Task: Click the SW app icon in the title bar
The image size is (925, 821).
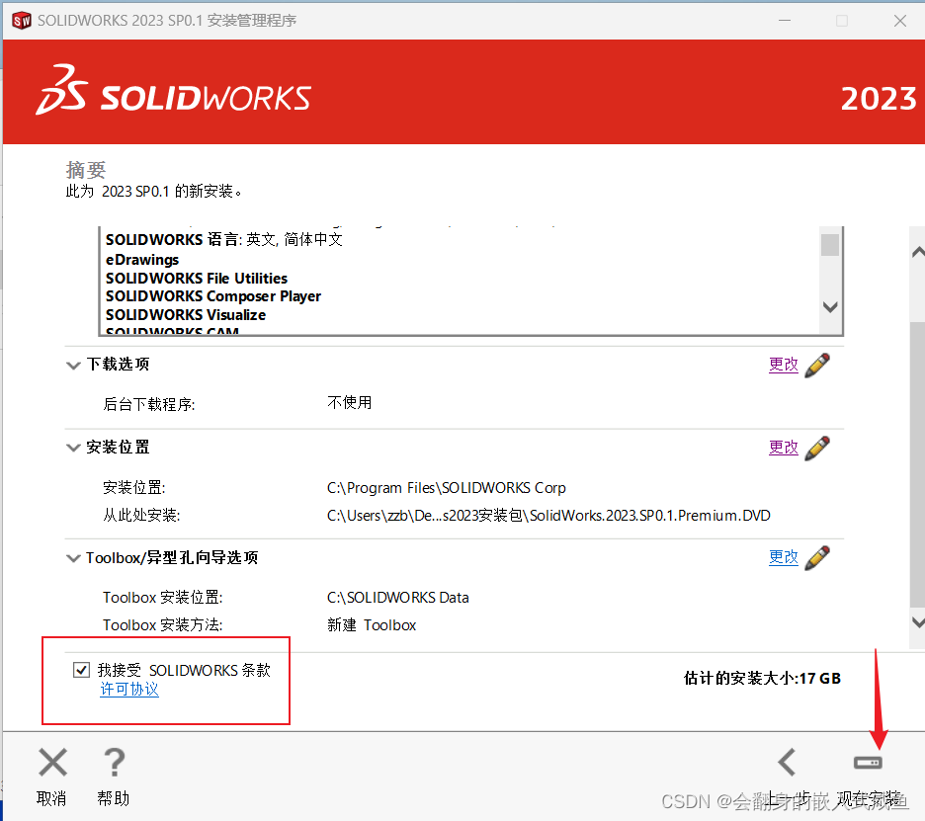Action: pyautogui.click(x=21, y=21)
